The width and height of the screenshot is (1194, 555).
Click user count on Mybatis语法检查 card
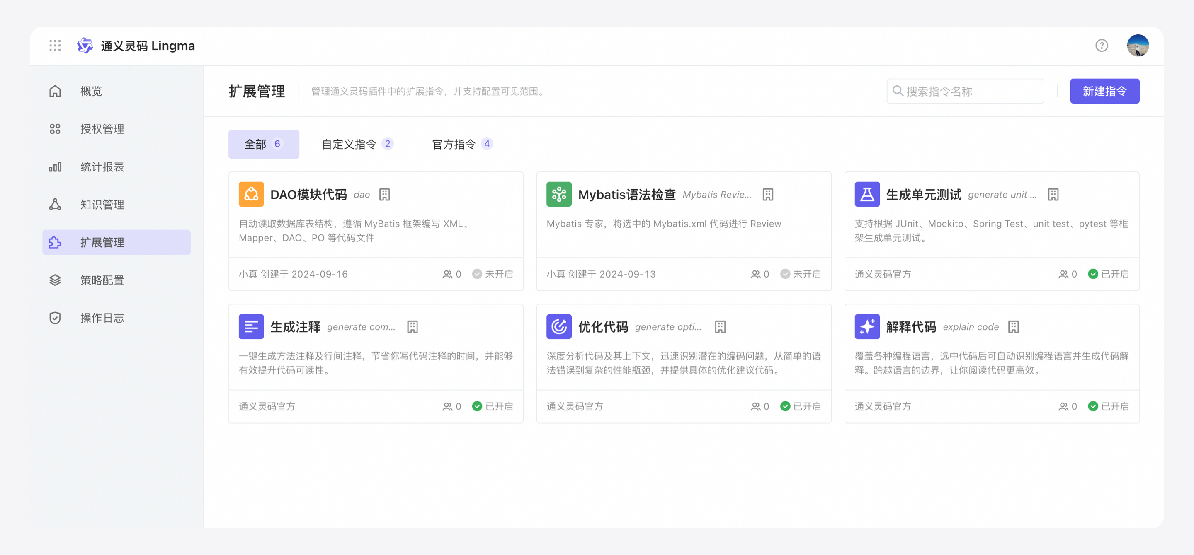click(x=759, y=274)
